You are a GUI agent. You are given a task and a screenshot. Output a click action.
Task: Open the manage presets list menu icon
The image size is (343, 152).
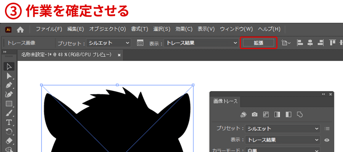coord(327,129)
